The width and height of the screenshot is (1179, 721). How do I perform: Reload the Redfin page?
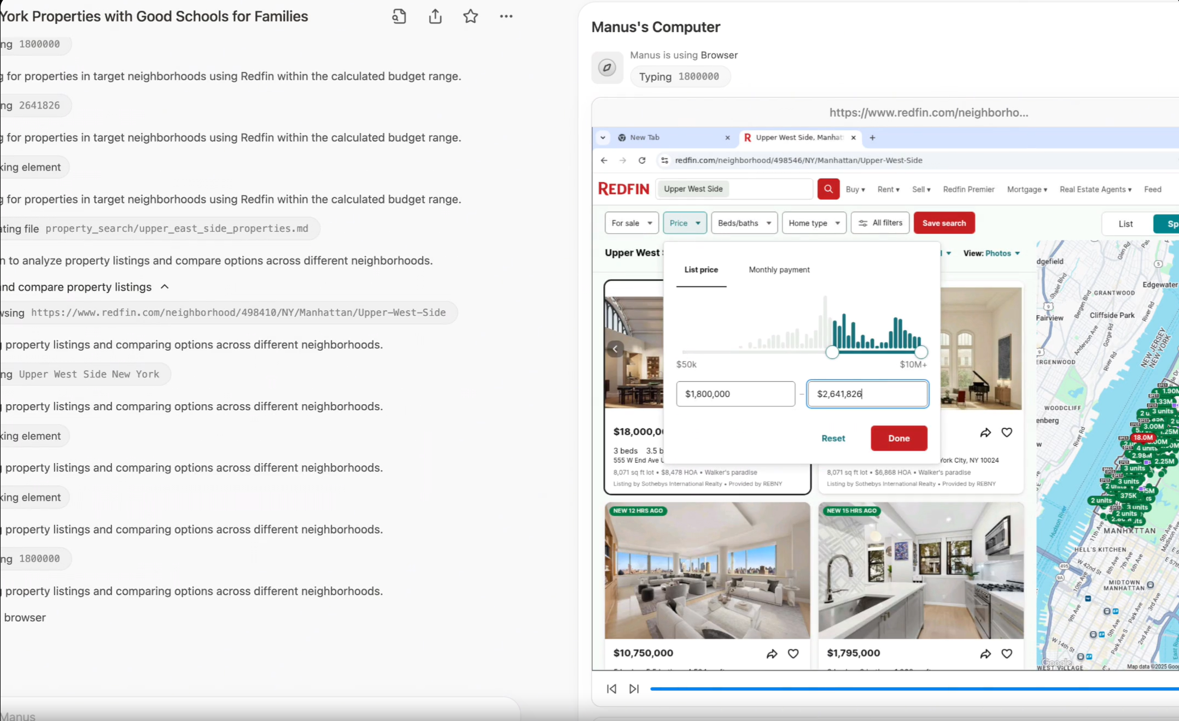[642, 160]
